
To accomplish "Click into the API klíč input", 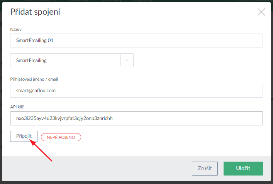I will click(x=136, y=118).
